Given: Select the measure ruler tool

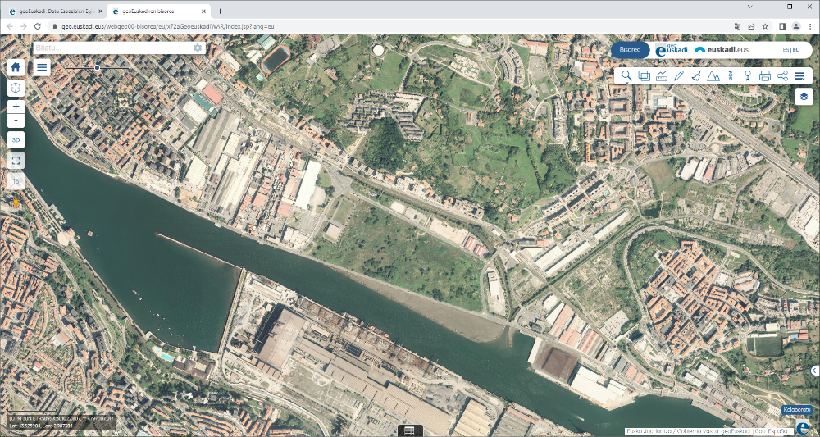Looking at the screenshot, I should click(662, 76).
